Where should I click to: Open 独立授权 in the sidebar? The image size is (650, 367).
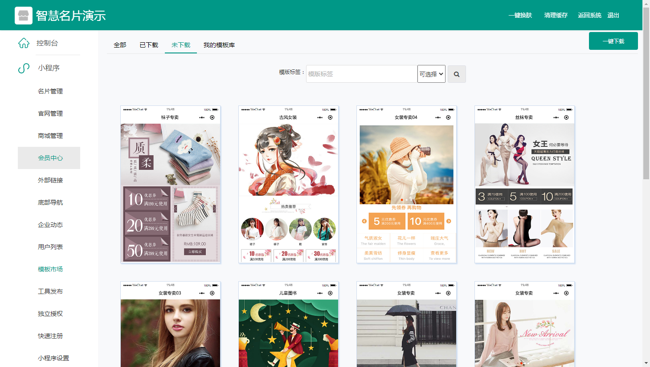coord(50,314)
